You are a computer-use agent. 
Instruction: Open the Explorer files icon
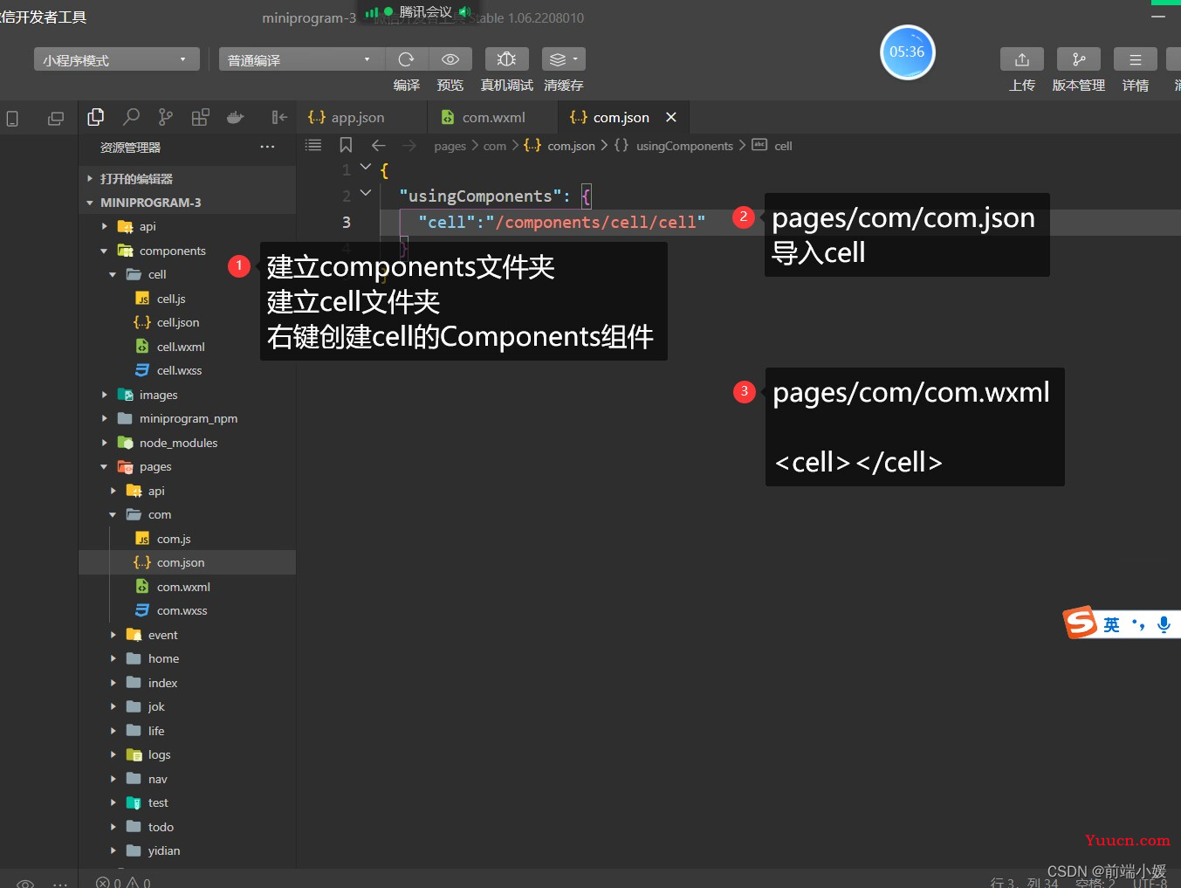(96, 117)
